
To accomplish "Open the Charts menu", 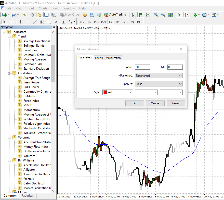I will [x=43, y=8].
